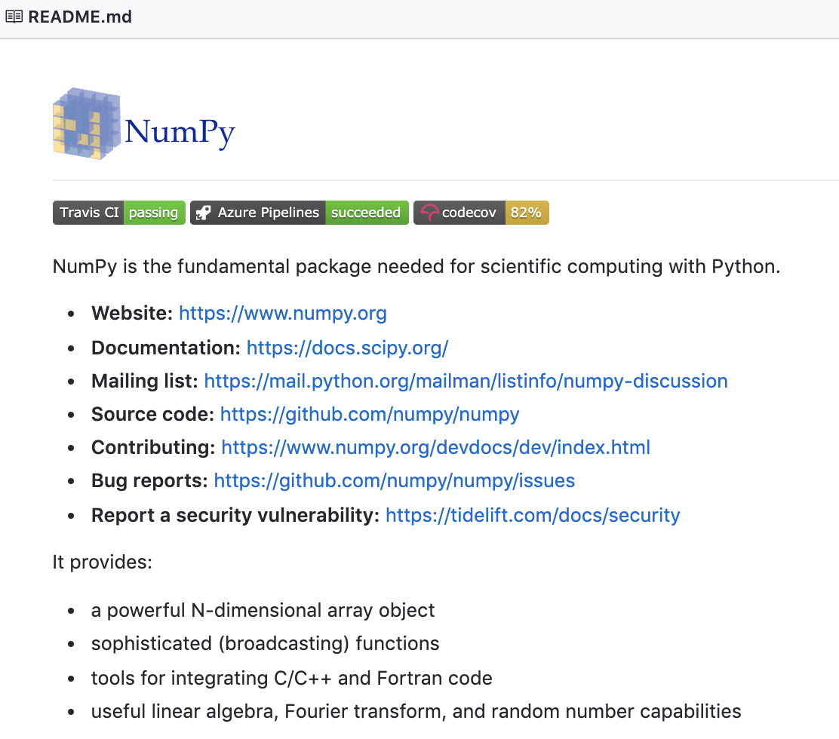Click the README.md file name header

tap(80, 17)
